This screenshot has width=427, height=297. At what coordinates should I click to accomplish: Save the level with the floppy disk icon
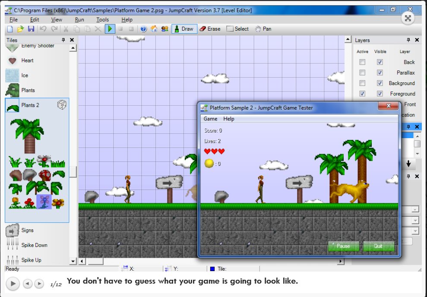[31, 29]
